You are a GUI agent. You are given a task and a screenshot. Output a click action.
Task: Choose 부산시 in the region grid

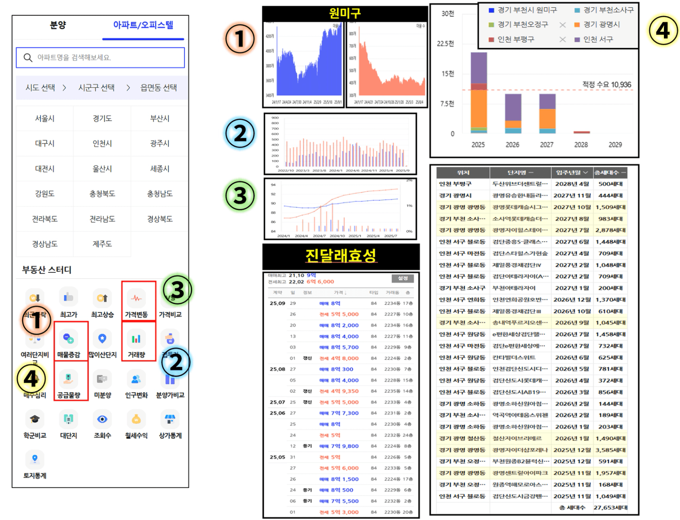pos(160,119)
